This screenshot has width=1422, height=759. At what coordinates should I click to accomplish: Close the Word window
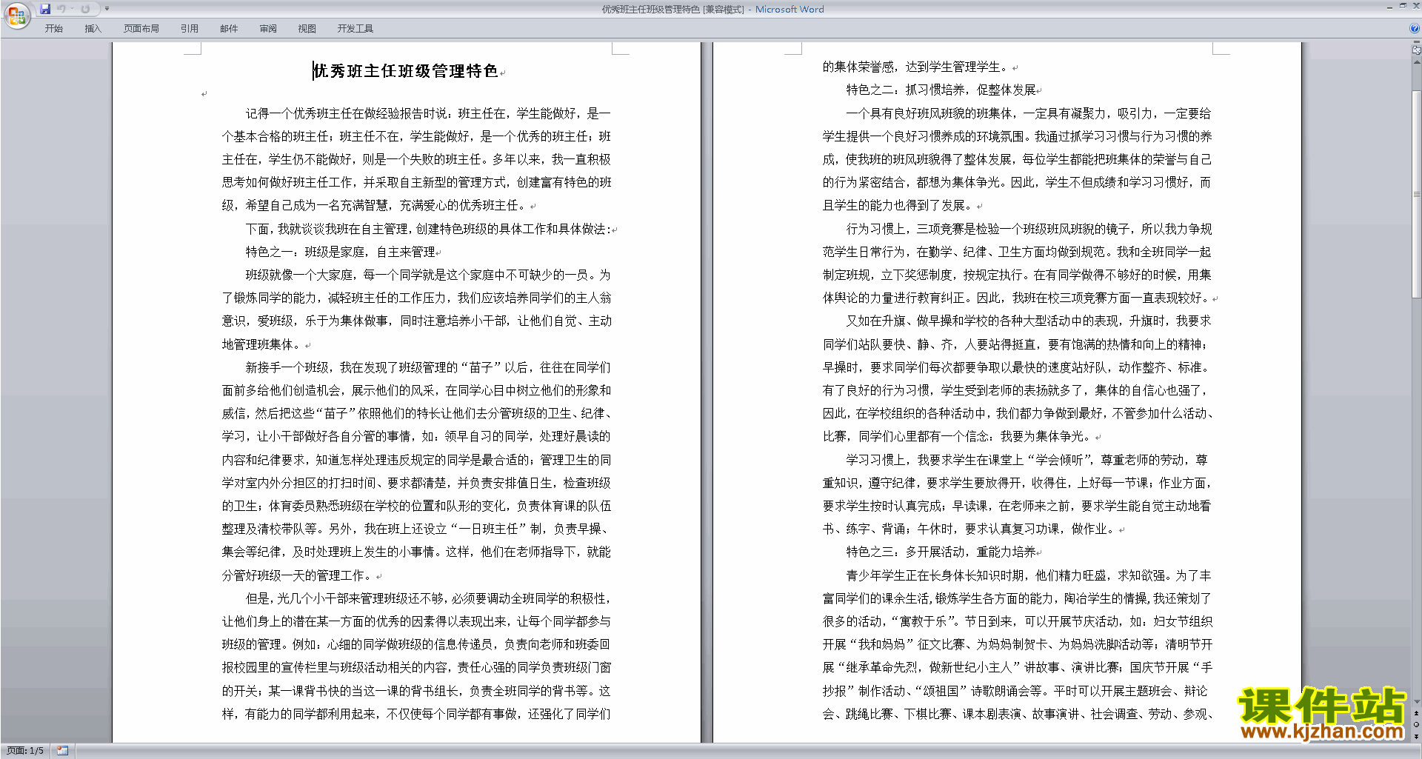[1415, 6]
